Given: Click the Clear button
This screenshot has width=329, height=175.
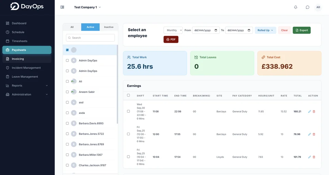Looking at the screenshot, I should 284,30.
